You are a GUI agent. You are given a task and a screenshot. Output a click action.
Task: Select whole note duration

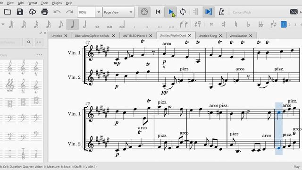point(97,26)
